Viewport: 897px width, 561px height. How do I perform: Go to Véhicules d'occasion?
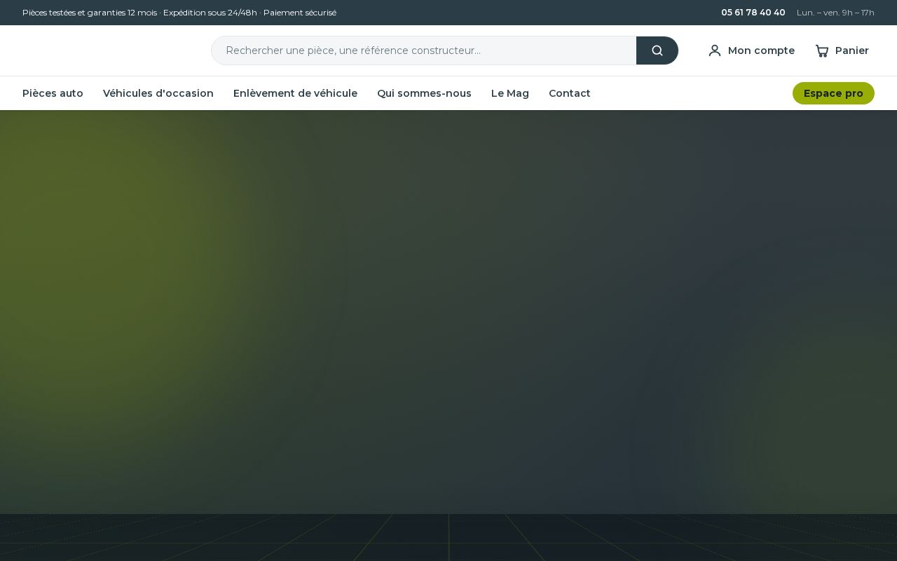(x=158, y=93)
